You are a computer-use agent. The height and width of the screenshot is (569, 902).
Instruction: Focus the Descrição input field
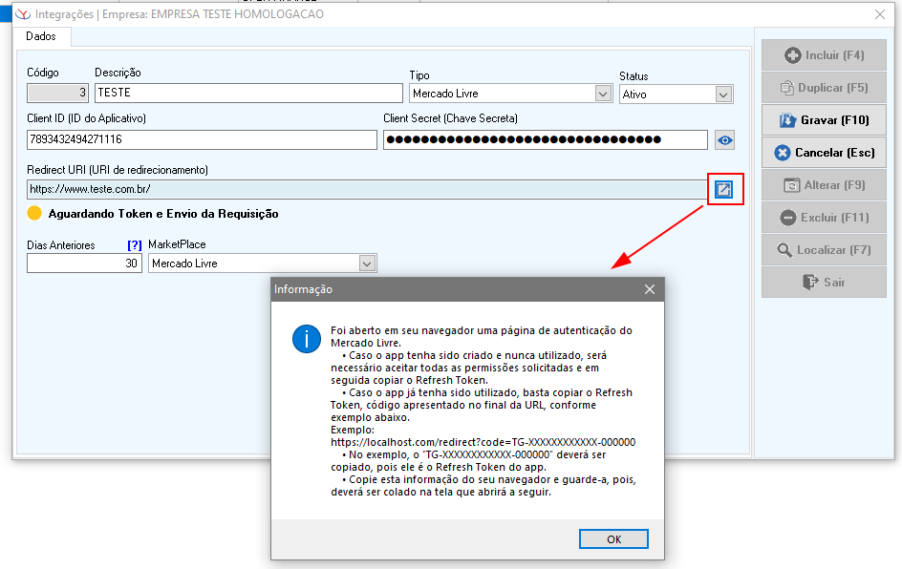tap(248, 93)
